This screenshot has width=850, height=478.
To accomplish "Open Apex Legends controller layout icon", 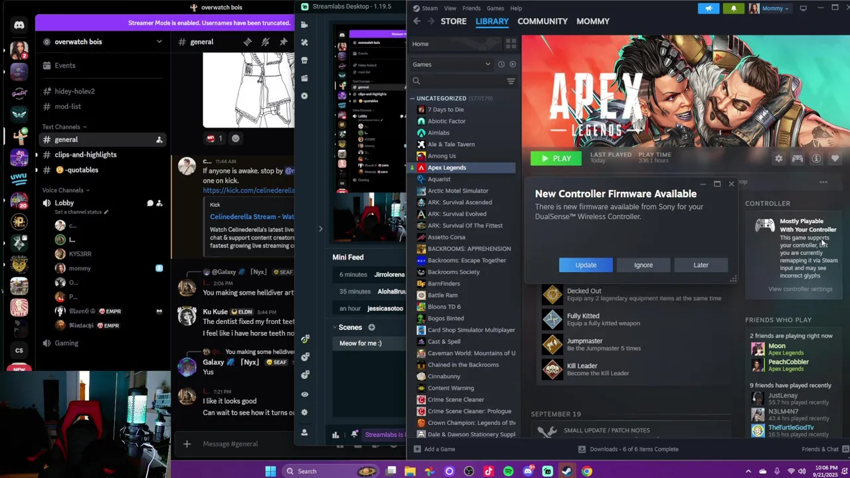I will [x=797, y=159].
